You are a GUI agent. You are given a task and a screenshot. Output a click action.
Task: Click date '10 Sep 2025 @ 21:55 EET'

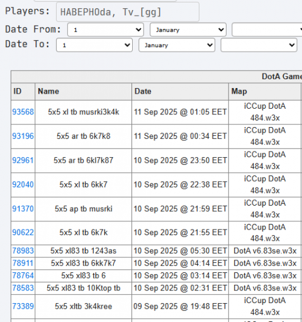click(181, 233)
